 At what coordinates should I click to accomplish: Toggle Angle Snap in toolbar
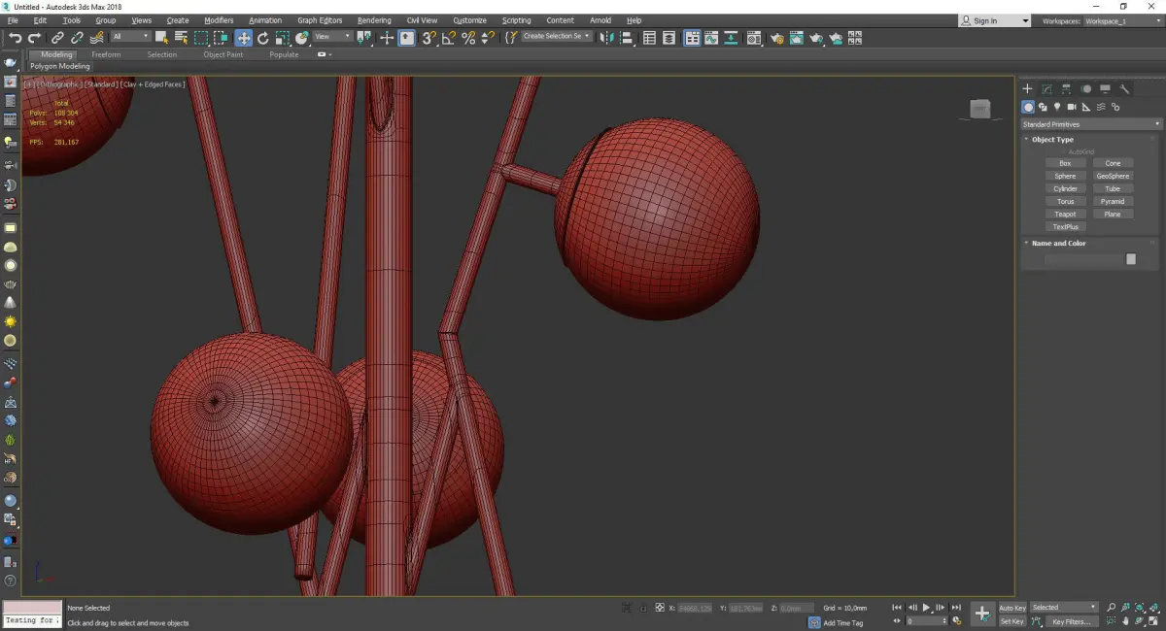point(448,38)
